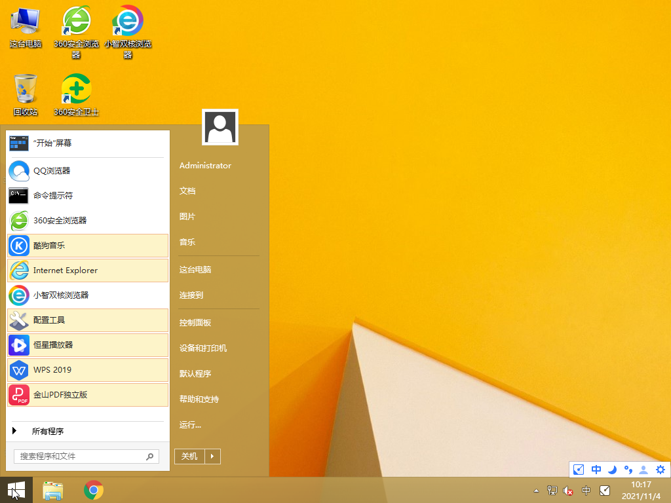
Task: Open QQ浏览器 from the start menu
Action: (x=51, y=171)
